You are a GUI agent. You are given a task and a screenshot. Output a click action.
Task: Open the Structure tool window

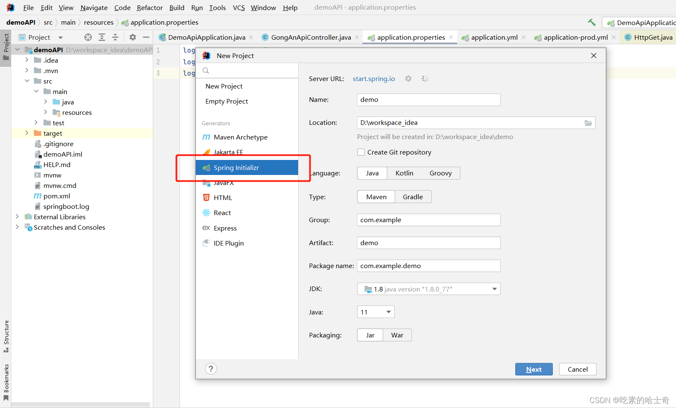(6, 336)
